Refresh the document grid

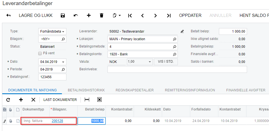coord(8,100)
